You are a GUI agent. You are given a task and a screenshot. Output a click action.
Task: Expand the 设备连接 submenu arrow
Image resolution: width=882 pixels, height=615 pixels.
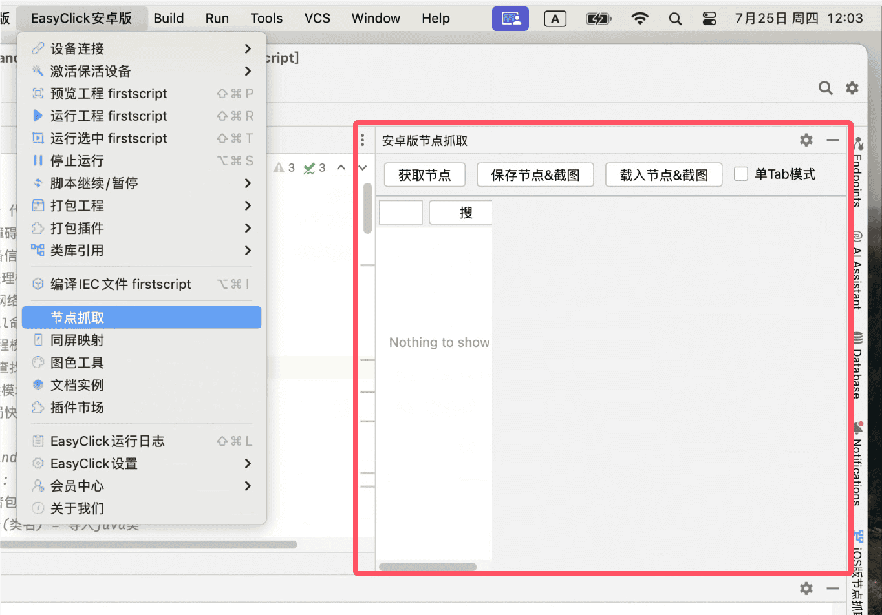coord(248,48)
